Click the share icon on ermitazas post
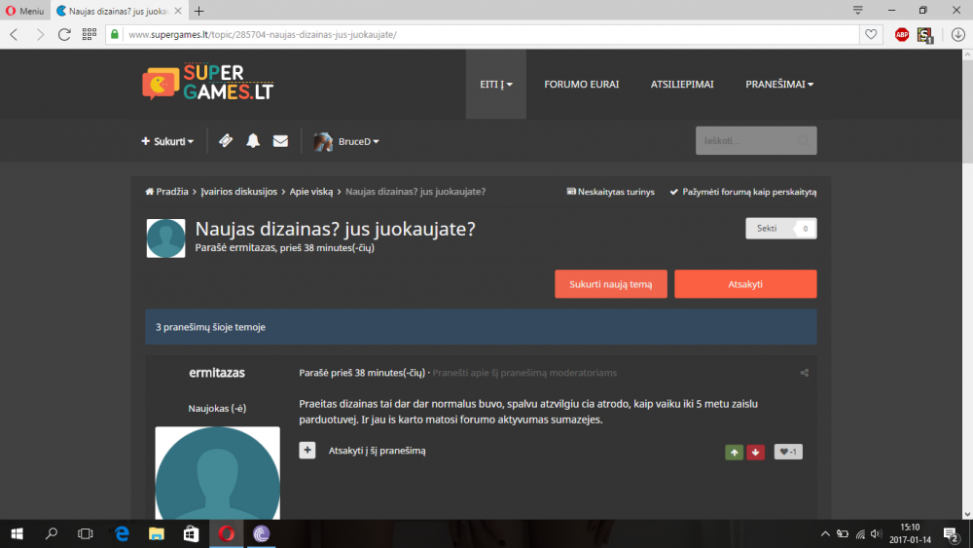Screen dimensions: 973x548 (805, 373)
